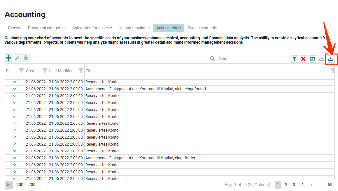Screen dimensions: 338x191
Task: Toggle the checkmark in the first table row
Action: click(15, 82)
